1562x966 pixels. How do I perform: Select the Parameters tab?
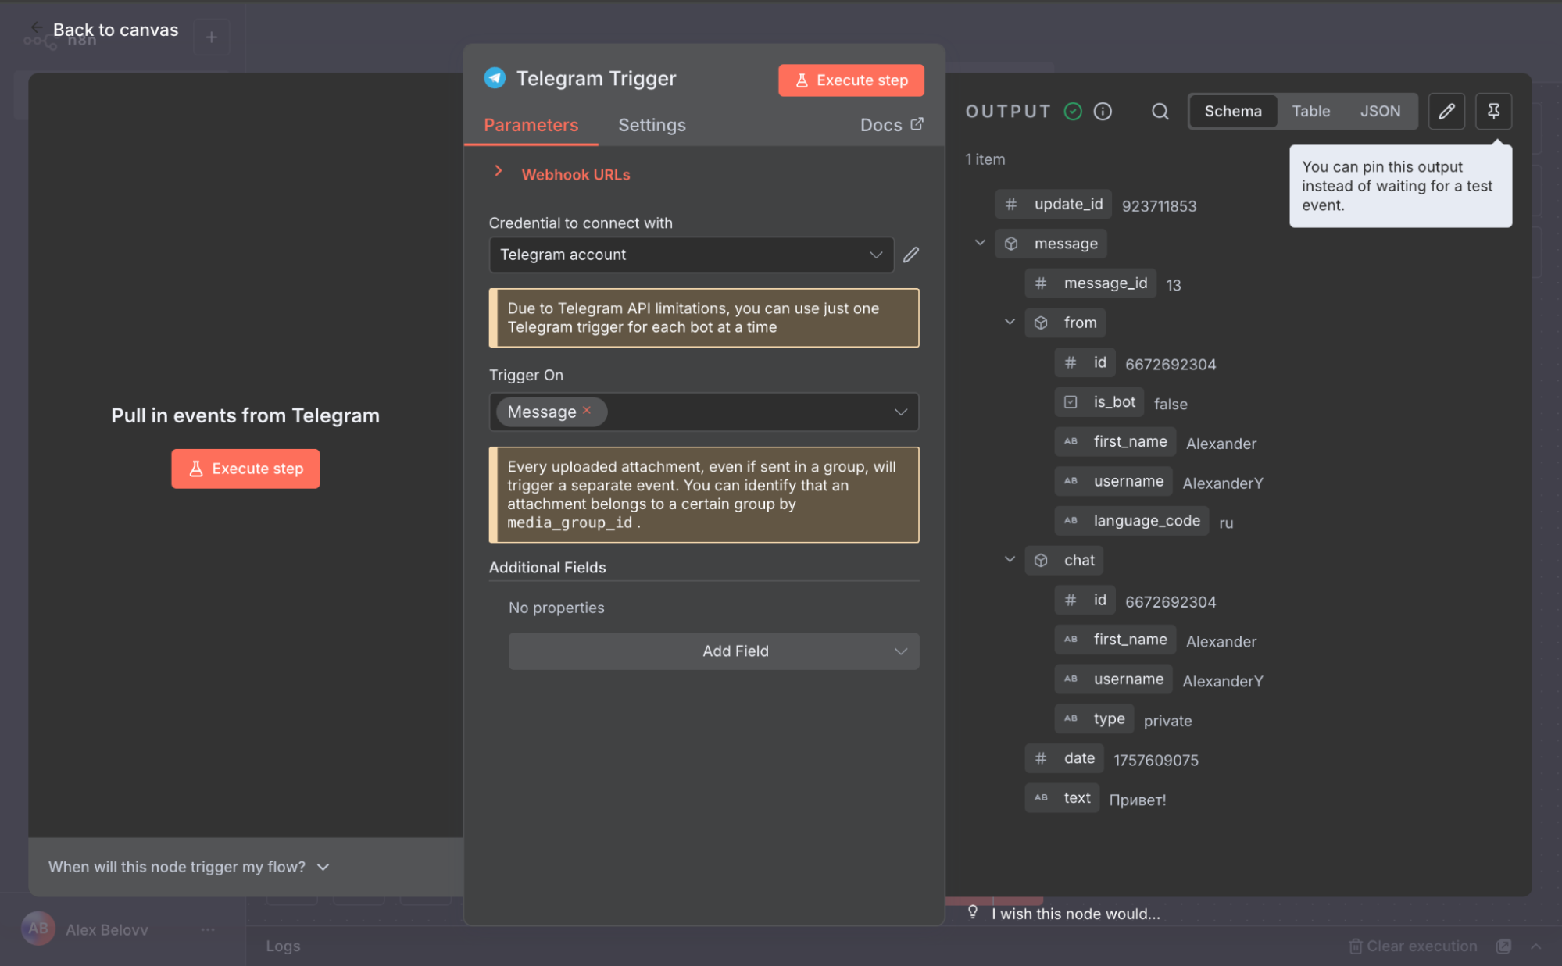coord(531,125)
